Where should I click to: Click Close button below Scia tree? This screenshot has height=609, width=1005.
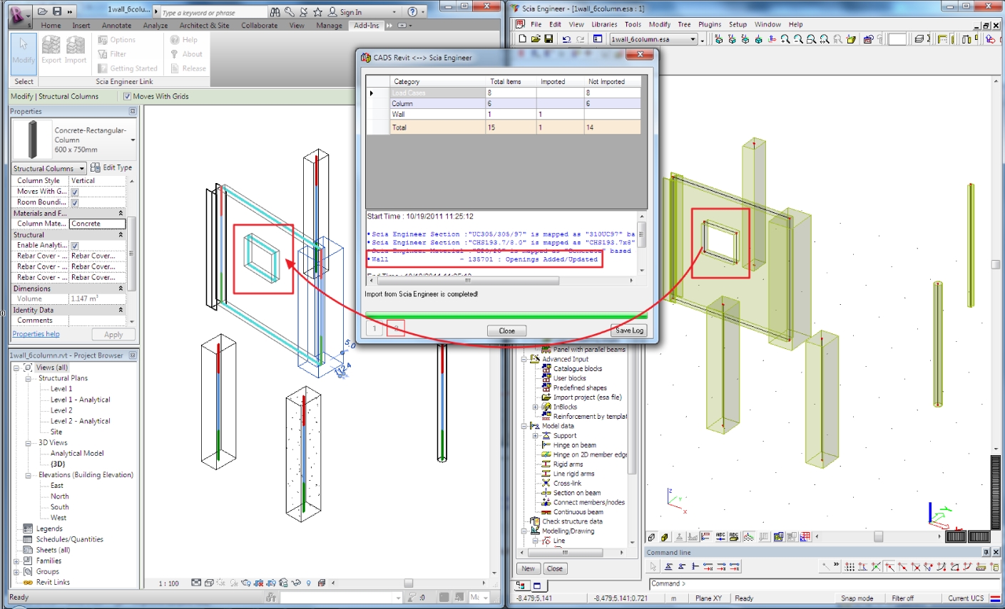coord(555,568)
